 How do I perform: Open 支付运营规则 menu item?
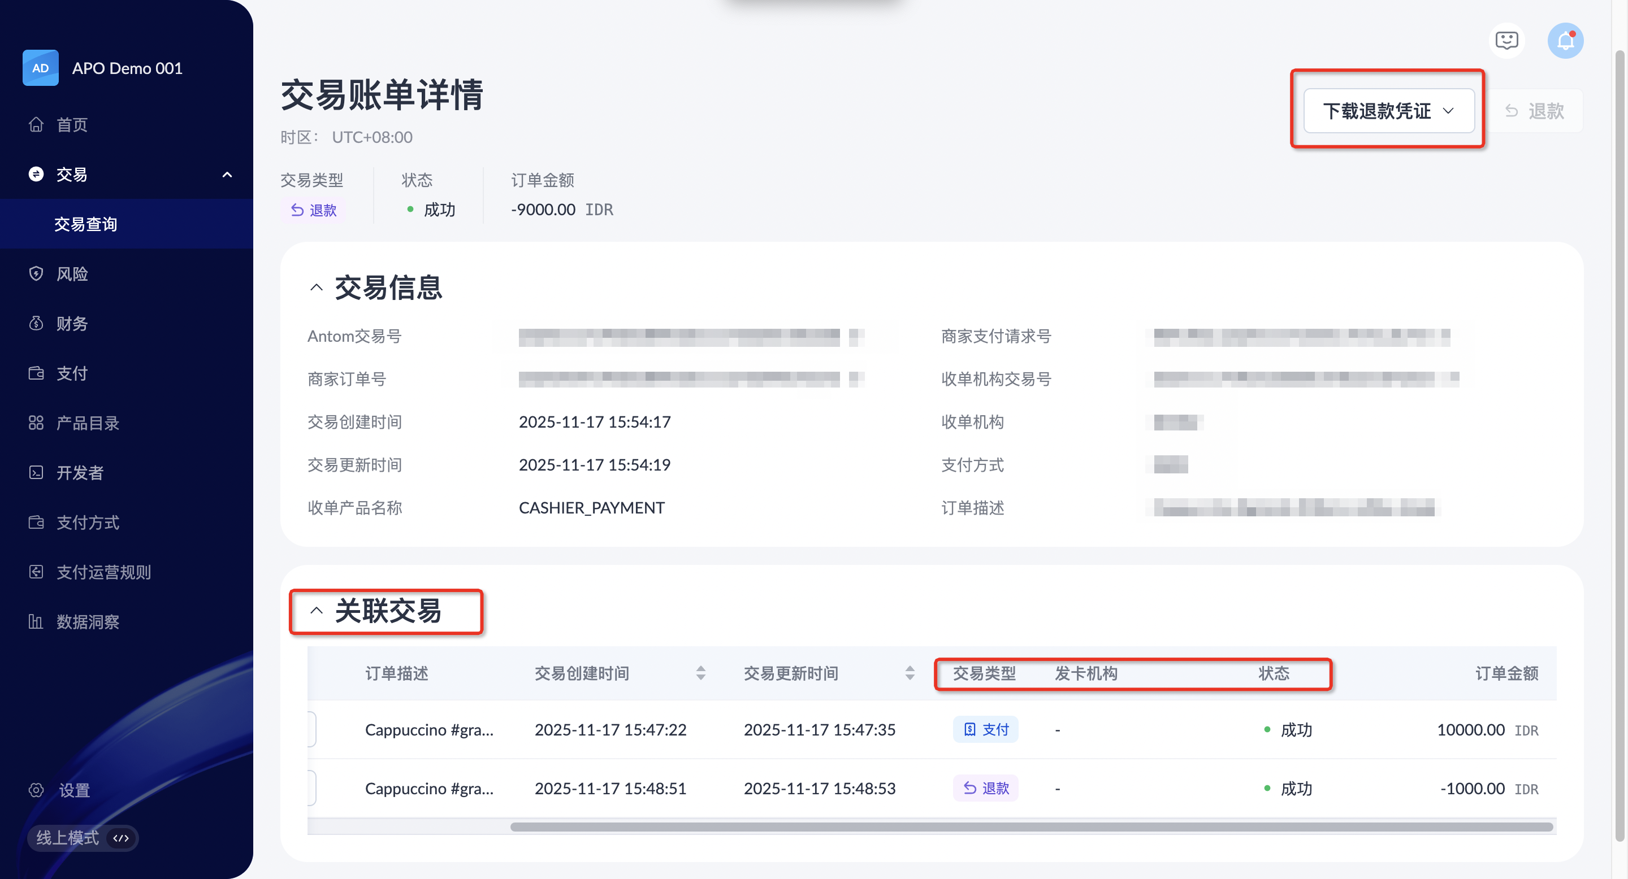pos(103,572)
